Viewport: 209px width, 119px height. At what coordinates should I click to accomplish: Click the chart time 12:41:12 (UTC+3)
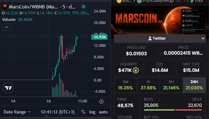(x=58, y=112)
